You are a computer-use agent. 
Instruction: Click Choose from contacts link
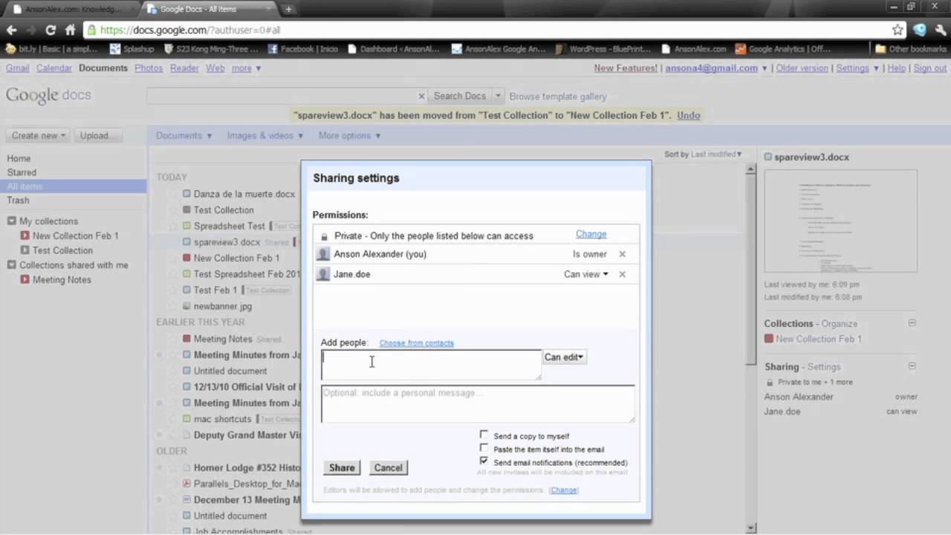[416, 343]
